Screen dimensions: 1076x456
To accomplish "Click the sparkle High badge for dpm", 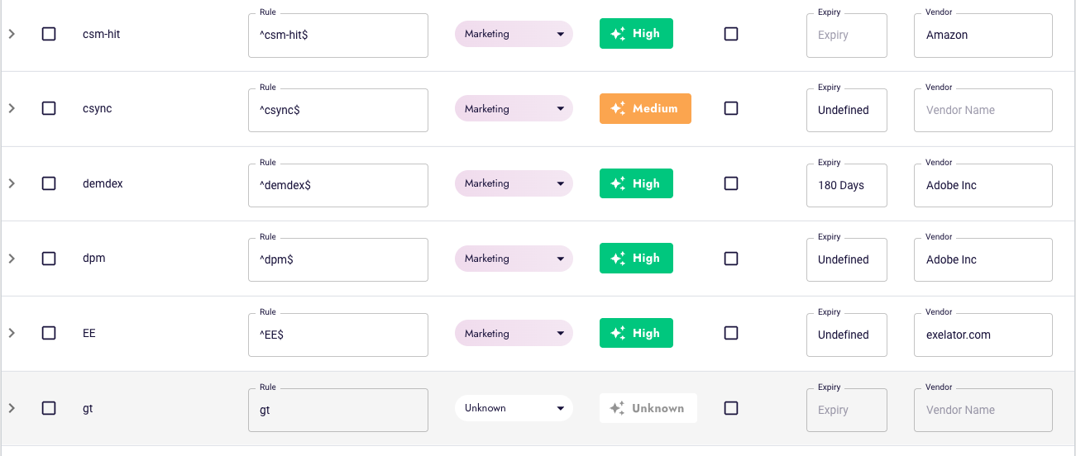I will point(636,259).
